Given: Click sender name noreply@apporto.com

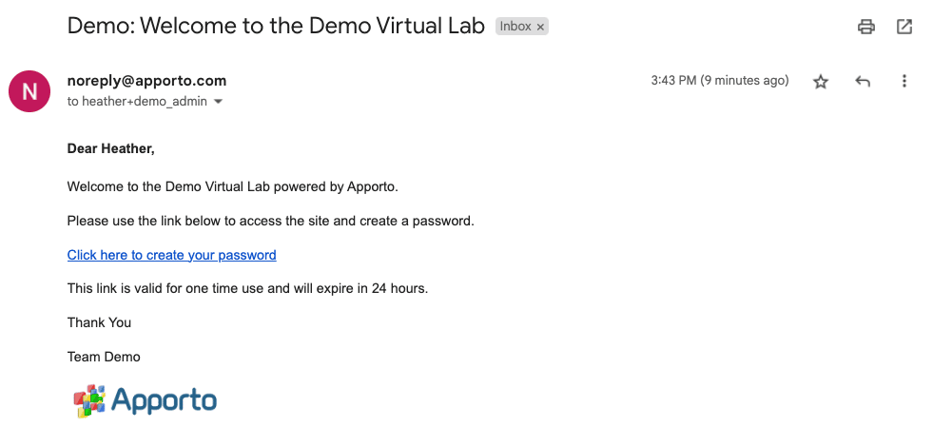Looking at the screenshot, I should (x=147, y=80).
